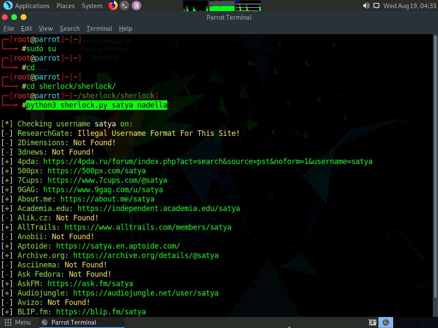Adjust volume via speaker icon
This screenshot has height=328, width=438.
[366, 6]
